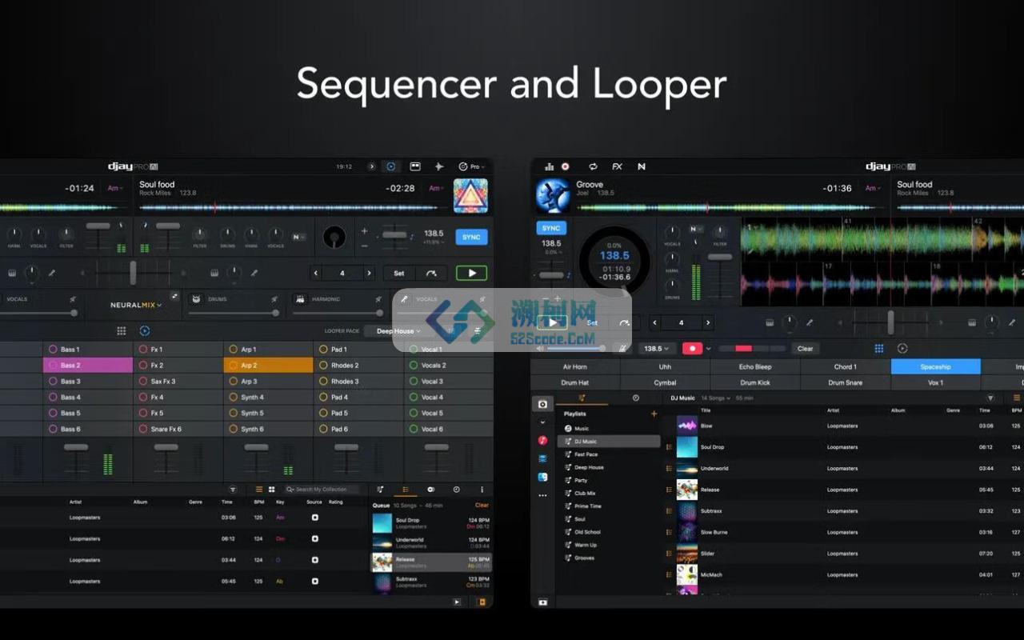Click the jump arrow icon beside Set in left window
Screen dimensions: 1024x640
(x=431, y=273)
